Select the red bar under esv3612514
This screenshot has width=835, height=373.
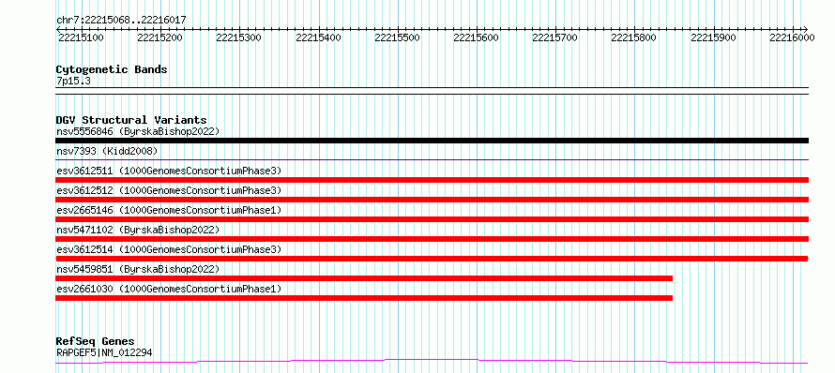(x=432, y=259)
